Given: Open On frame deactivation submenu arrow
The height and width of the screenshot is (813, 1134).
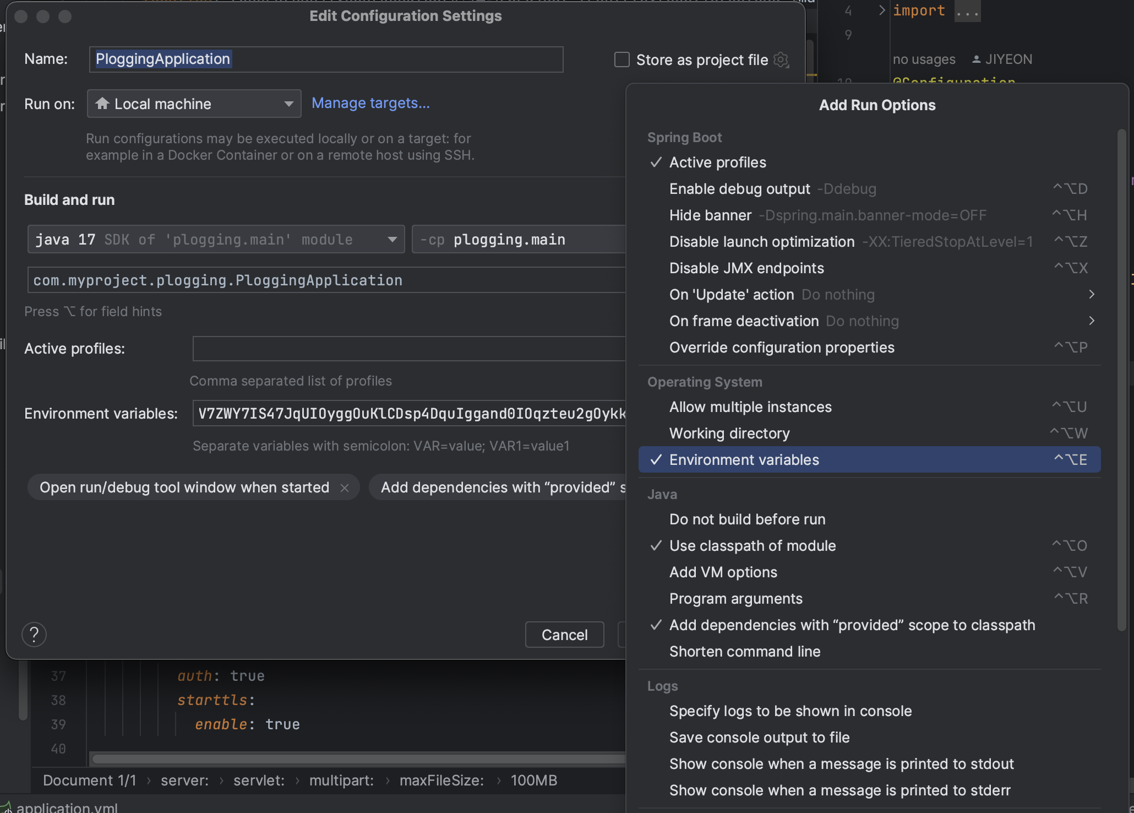Looking at the screenshot, I should tap(1091, 321).
